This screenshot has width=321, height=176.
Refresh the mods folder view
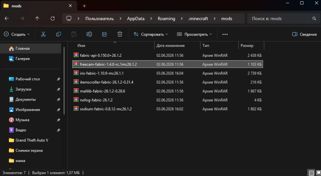tap(53, 19)
